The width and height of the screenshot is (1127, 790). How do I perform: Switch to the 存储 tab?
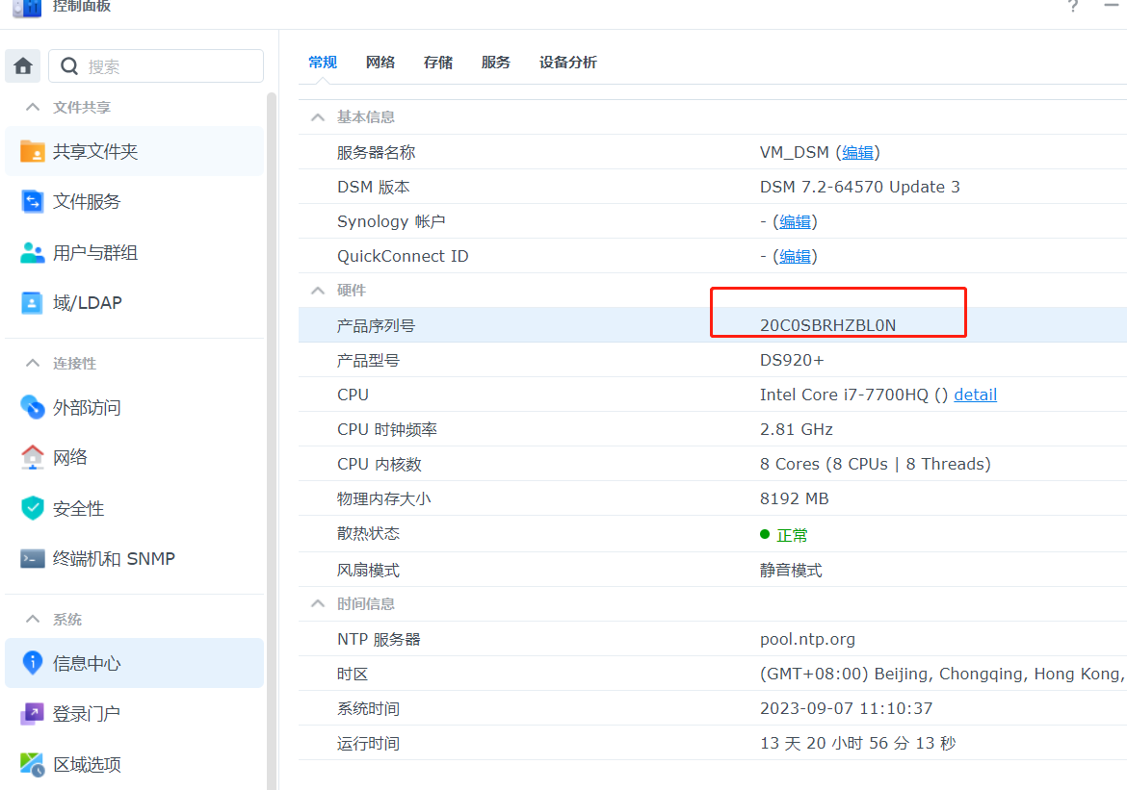438,63
